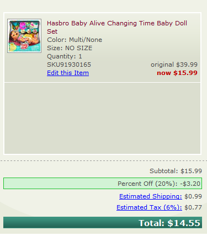This screenshot has width=207, height=236.
Task: Click the Quantity: 1 line
Action: [65, 56]
